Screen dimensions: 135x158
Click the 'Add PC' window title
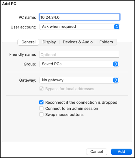(9, 4)
